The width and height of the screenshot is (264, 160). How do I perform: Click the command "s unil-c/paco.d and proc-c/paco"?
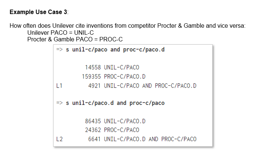115,103
